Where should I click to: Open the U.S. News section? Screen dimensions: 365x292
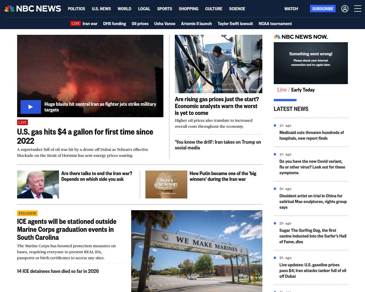click(101, 9)
